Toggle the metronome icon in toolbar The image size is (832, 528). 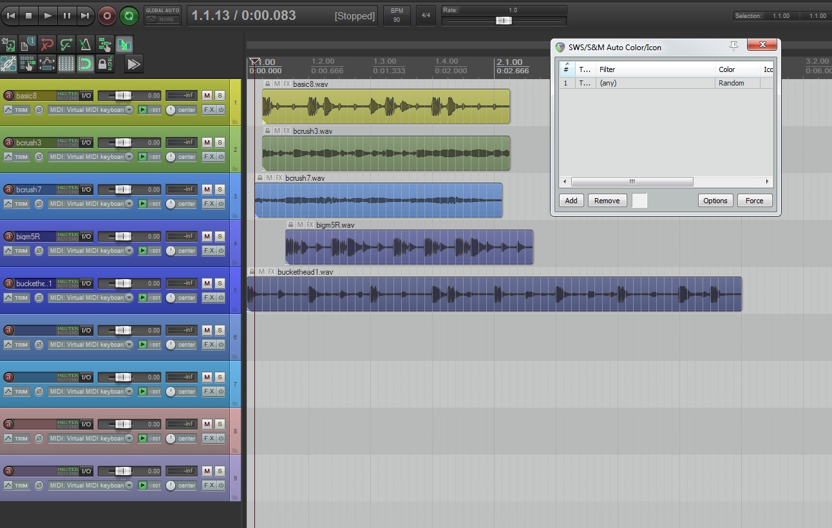[85, 44]
